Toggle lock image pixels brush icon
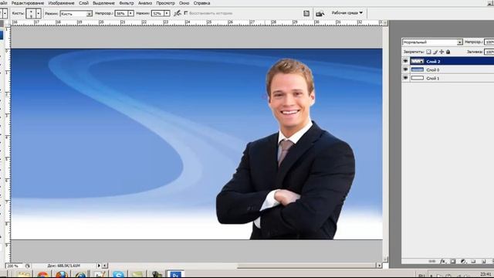Viewport: 494px width, 278px height. click(435, 52)
